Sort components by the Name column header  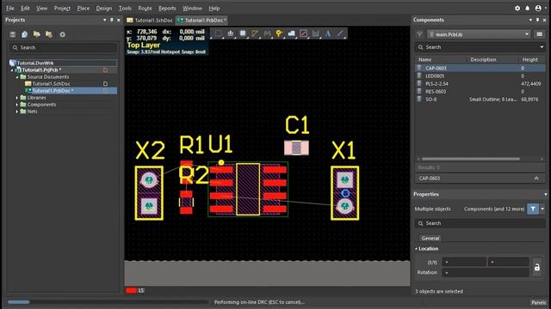pos(424,59)
